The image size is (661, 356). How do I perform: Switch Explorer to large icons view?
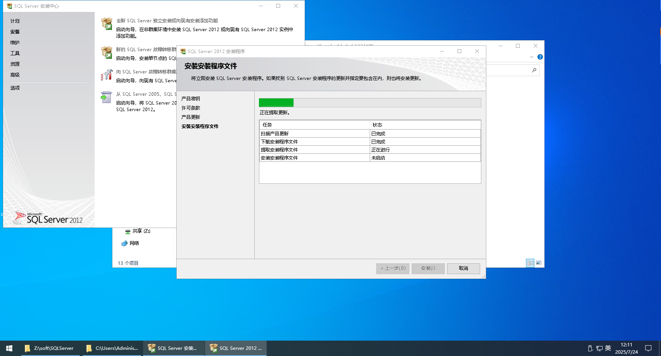click(x=539, y=263)
